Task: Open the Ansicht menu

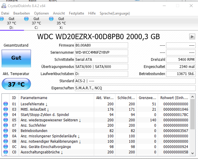Action: pyautogui.click(x=59, y=13)
